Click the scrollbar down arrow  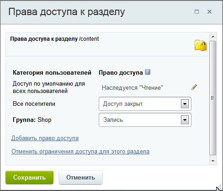pos(213,161)
